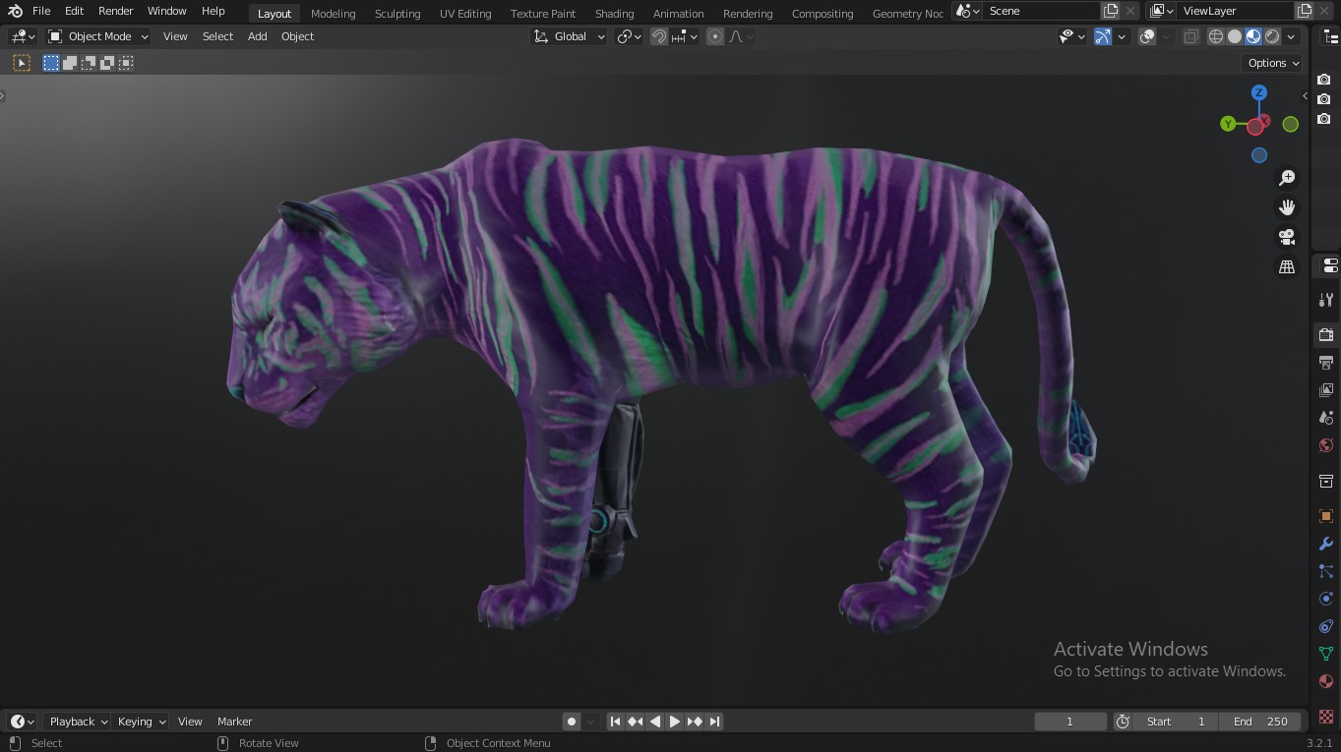Open the viewport Add menu
Viewport: 1341px width, 752px height.
(x=257, y=36)
